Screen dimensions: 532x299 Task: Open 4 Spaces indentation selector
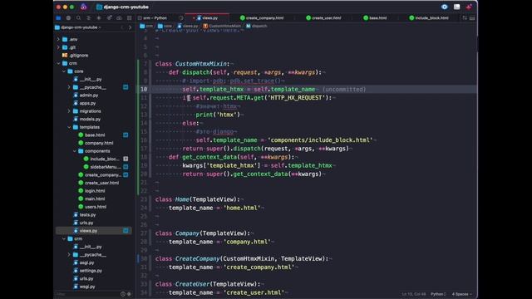point(462,294)
